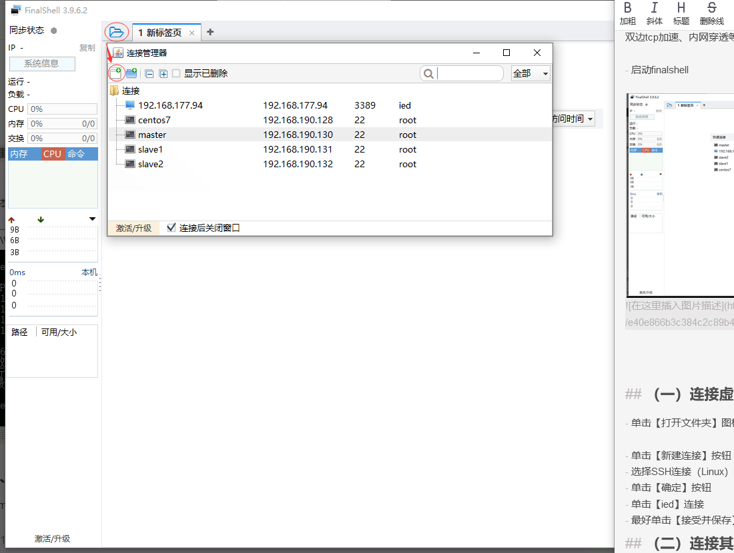
Task: Open the 全部 filter dropdown
Action: point(530,73)
